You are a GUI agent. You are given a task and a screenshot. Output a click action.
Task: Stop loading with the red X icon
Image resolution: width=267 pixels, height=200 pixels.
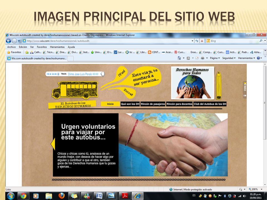coord(202,41)
